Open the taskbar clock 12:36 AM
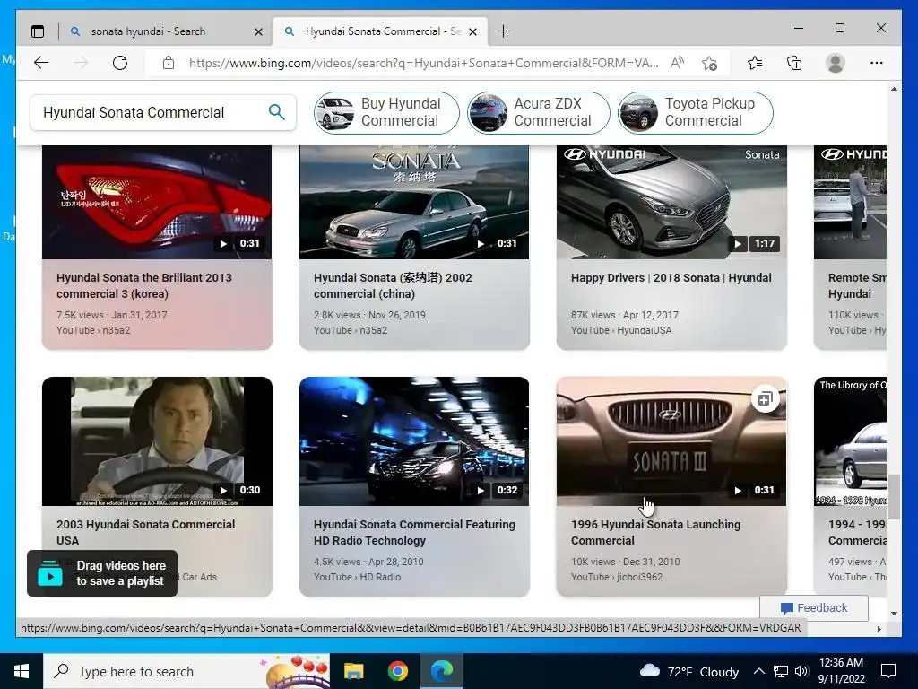 [841, 671]
